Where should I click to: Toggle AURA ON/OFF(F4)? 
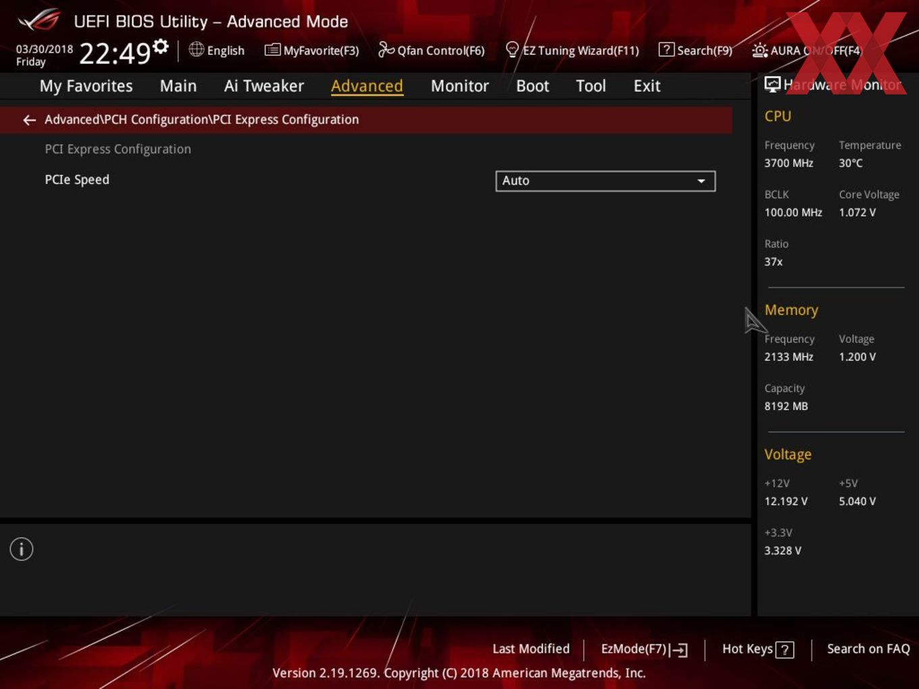pos(808,50)
